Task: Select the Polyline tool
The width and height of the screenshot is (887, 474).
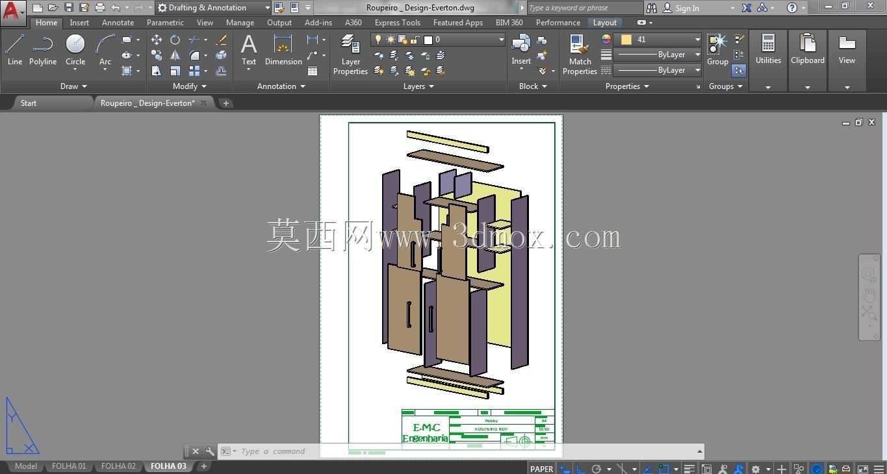Action: pos(42,50)
